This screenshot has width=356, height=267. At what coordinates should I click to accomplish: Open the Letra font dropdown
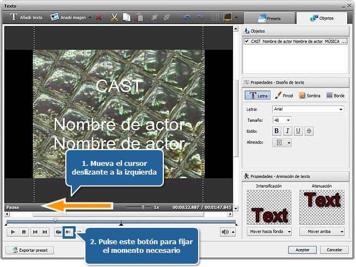click(x=341, y=109)
